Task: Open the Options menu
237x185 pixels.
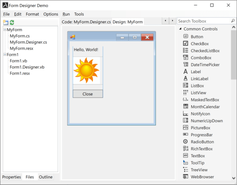Action: pyautogui.click(x=51, y=14)
